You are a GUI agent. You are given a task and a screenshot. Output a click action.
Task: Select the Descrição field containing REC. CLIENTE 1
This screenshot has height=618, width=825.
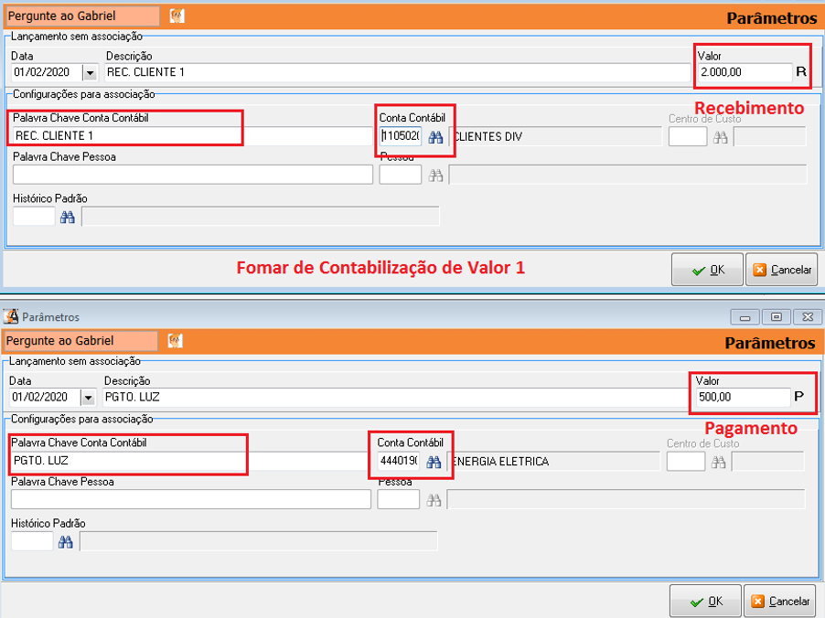[397, 72]
